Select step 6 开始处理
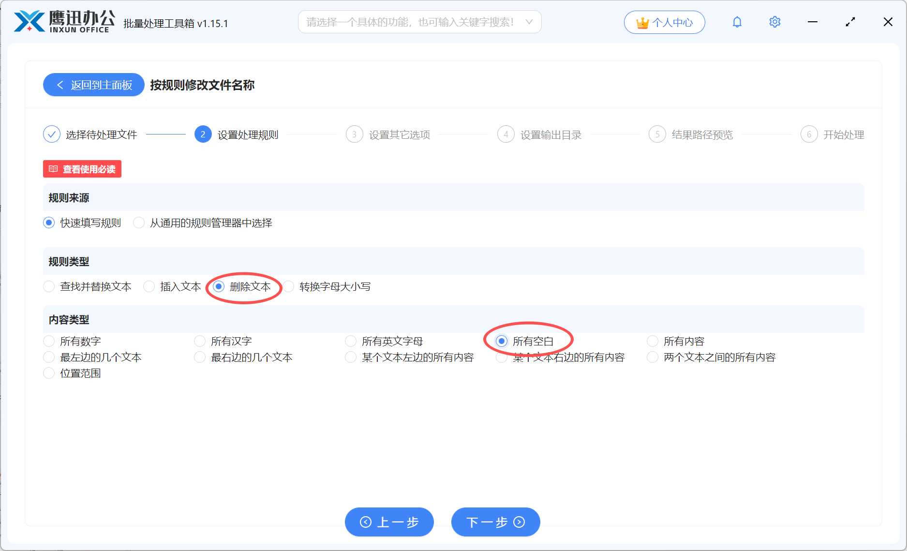The height and width of the screenshot is (551, 907). [x=832, y=134]
